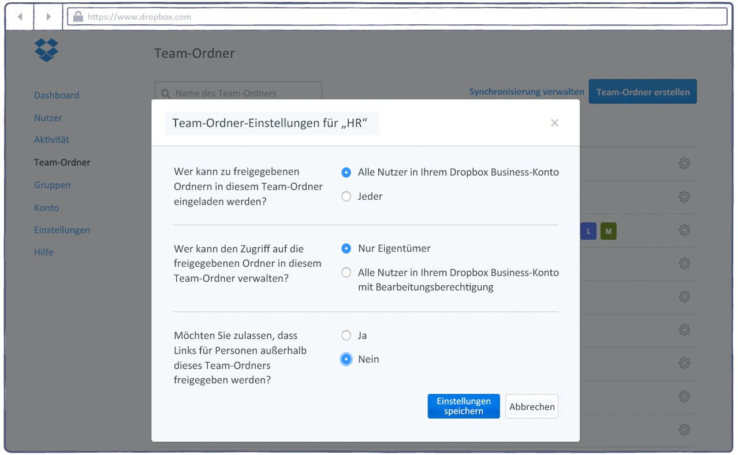Open gear settings in the L M badges row
This screenshot has width=738, height=455.
[x=684, y=230]
